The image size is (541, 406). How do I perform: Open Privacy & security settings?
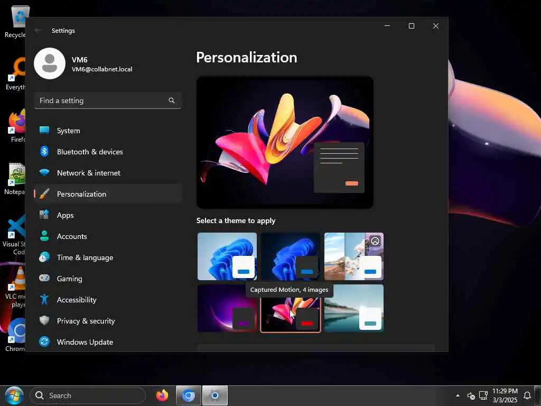point(108,321)
